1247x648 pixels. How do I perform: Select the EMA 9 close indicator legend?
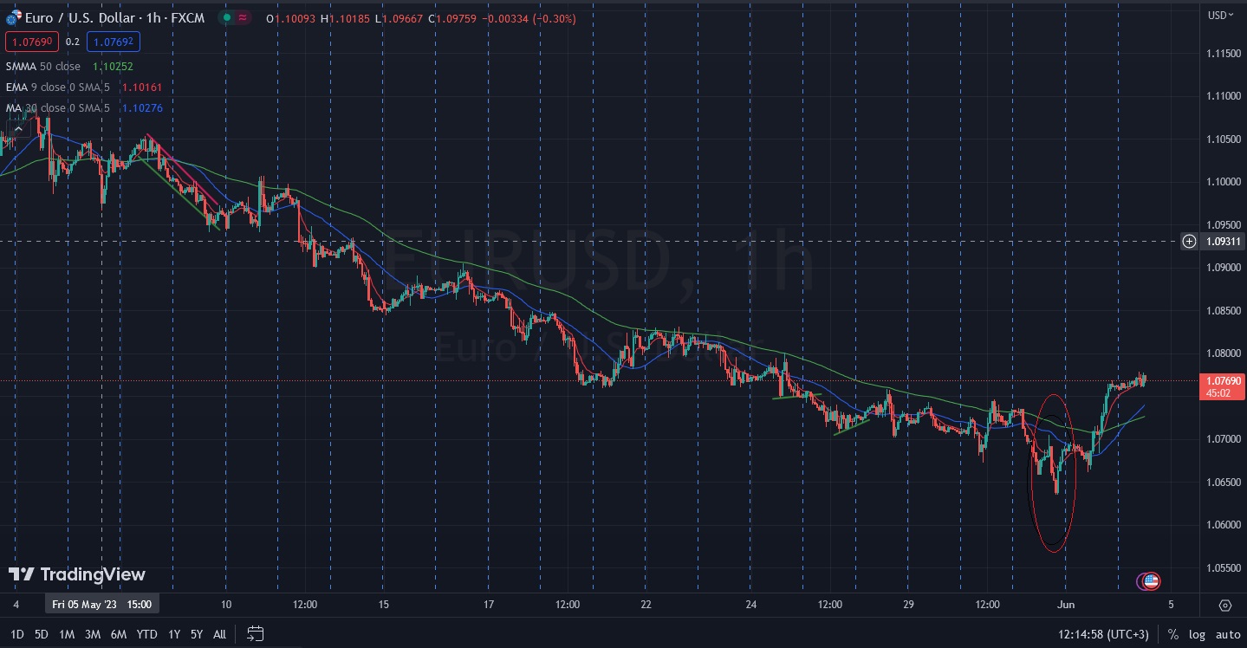coord(57,87)
